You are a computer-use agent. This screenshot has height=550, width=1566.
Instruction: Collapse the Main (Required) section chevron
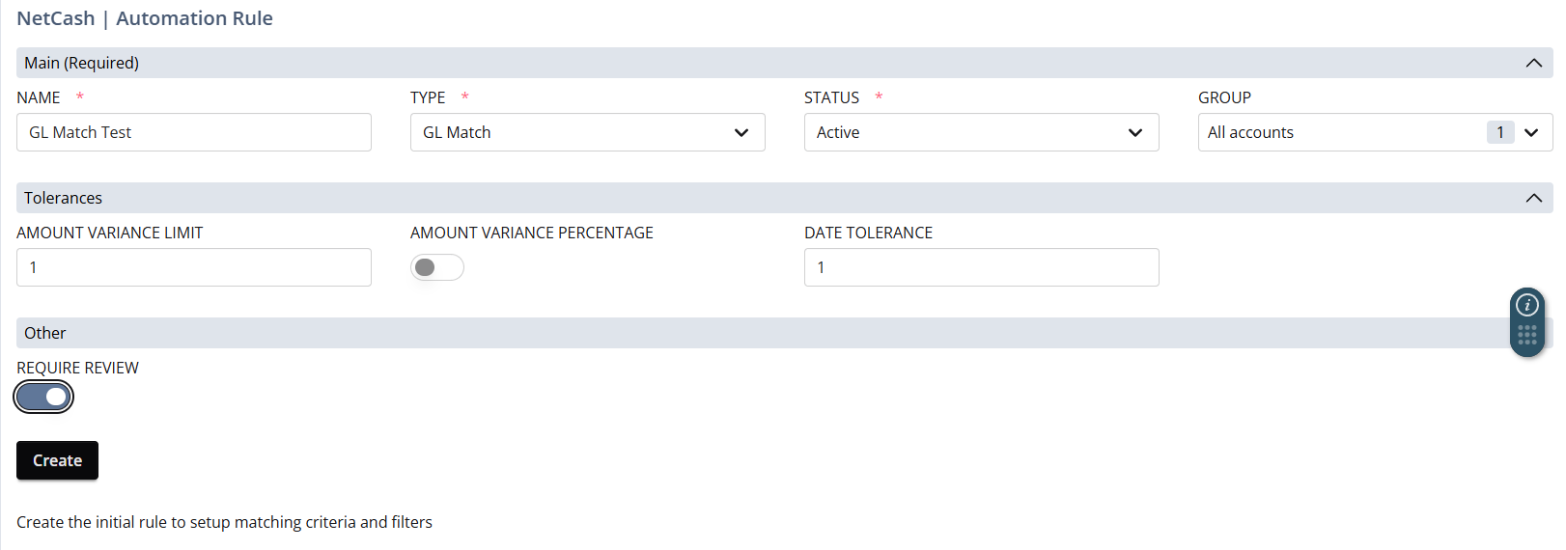click(x=1534, y=63)
